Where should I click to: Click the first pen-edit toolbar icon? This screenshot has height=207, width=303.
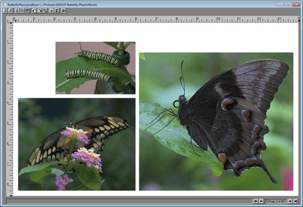click(5, 11)
